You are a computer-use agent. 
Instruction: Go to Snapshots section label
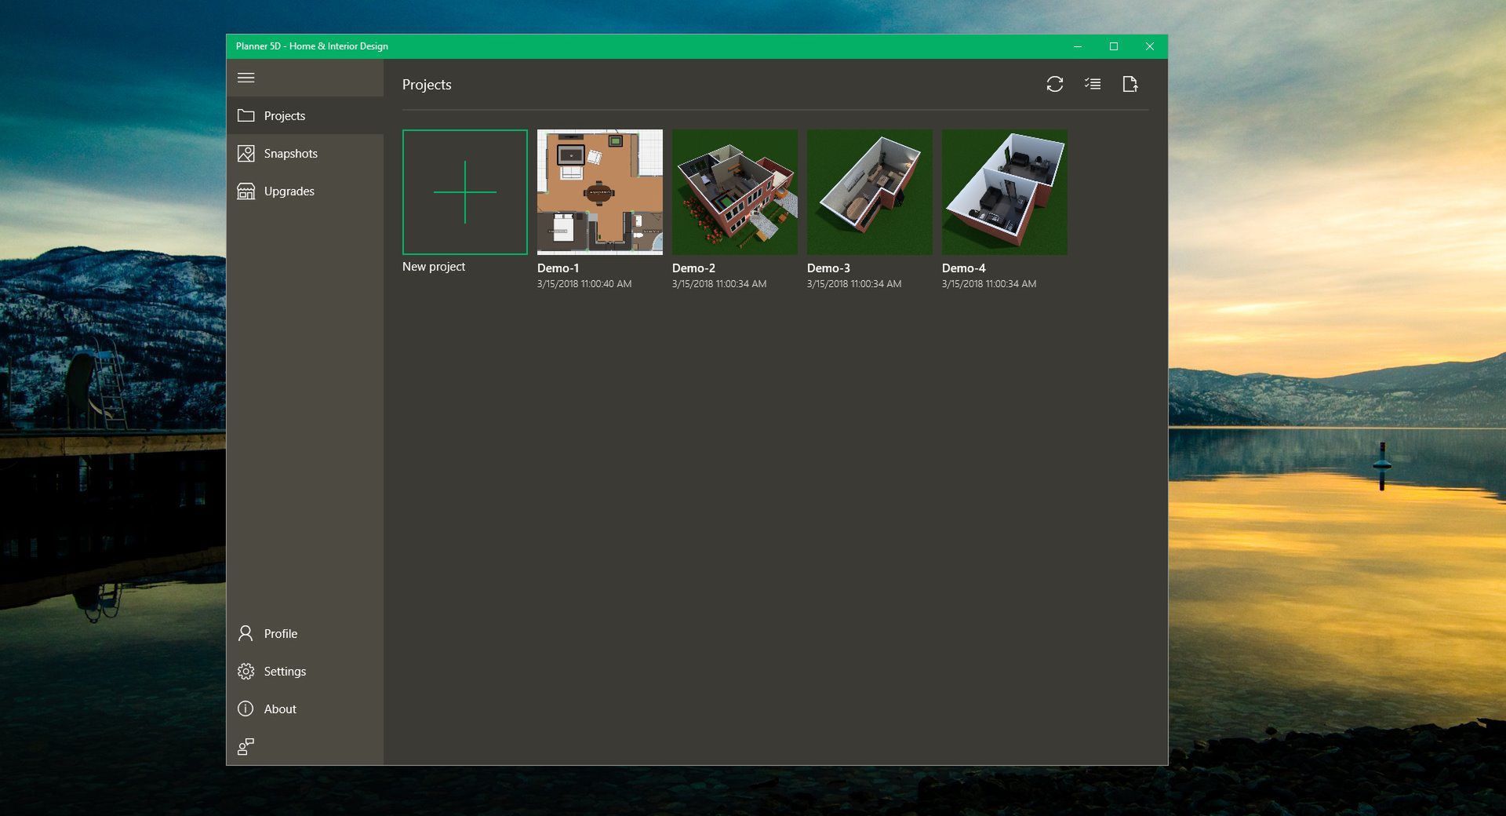(x=290, y=154)
